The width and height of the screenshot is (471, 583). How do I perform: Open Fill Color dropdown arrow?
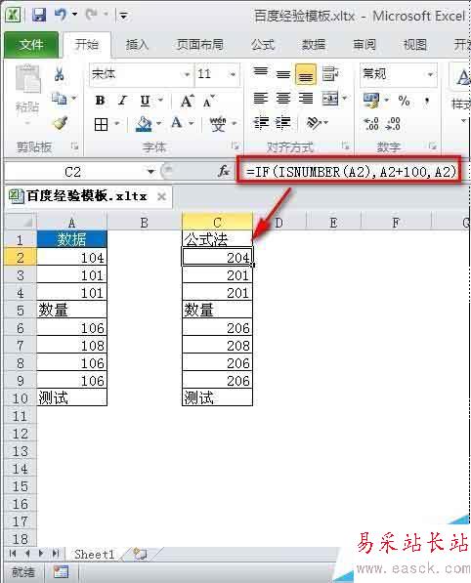tap(159, 123)
